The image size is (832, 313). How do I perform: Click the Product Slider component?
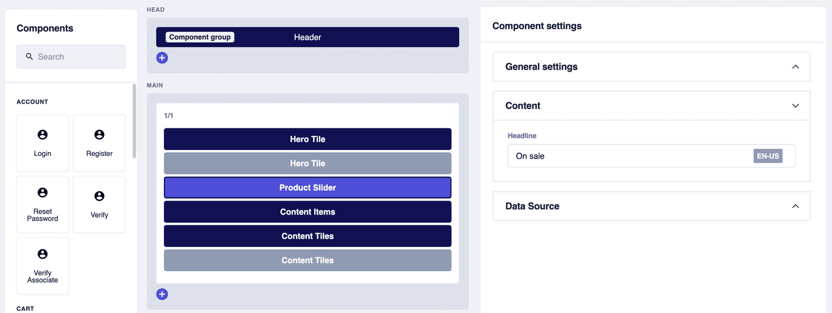tap(307, 188)
